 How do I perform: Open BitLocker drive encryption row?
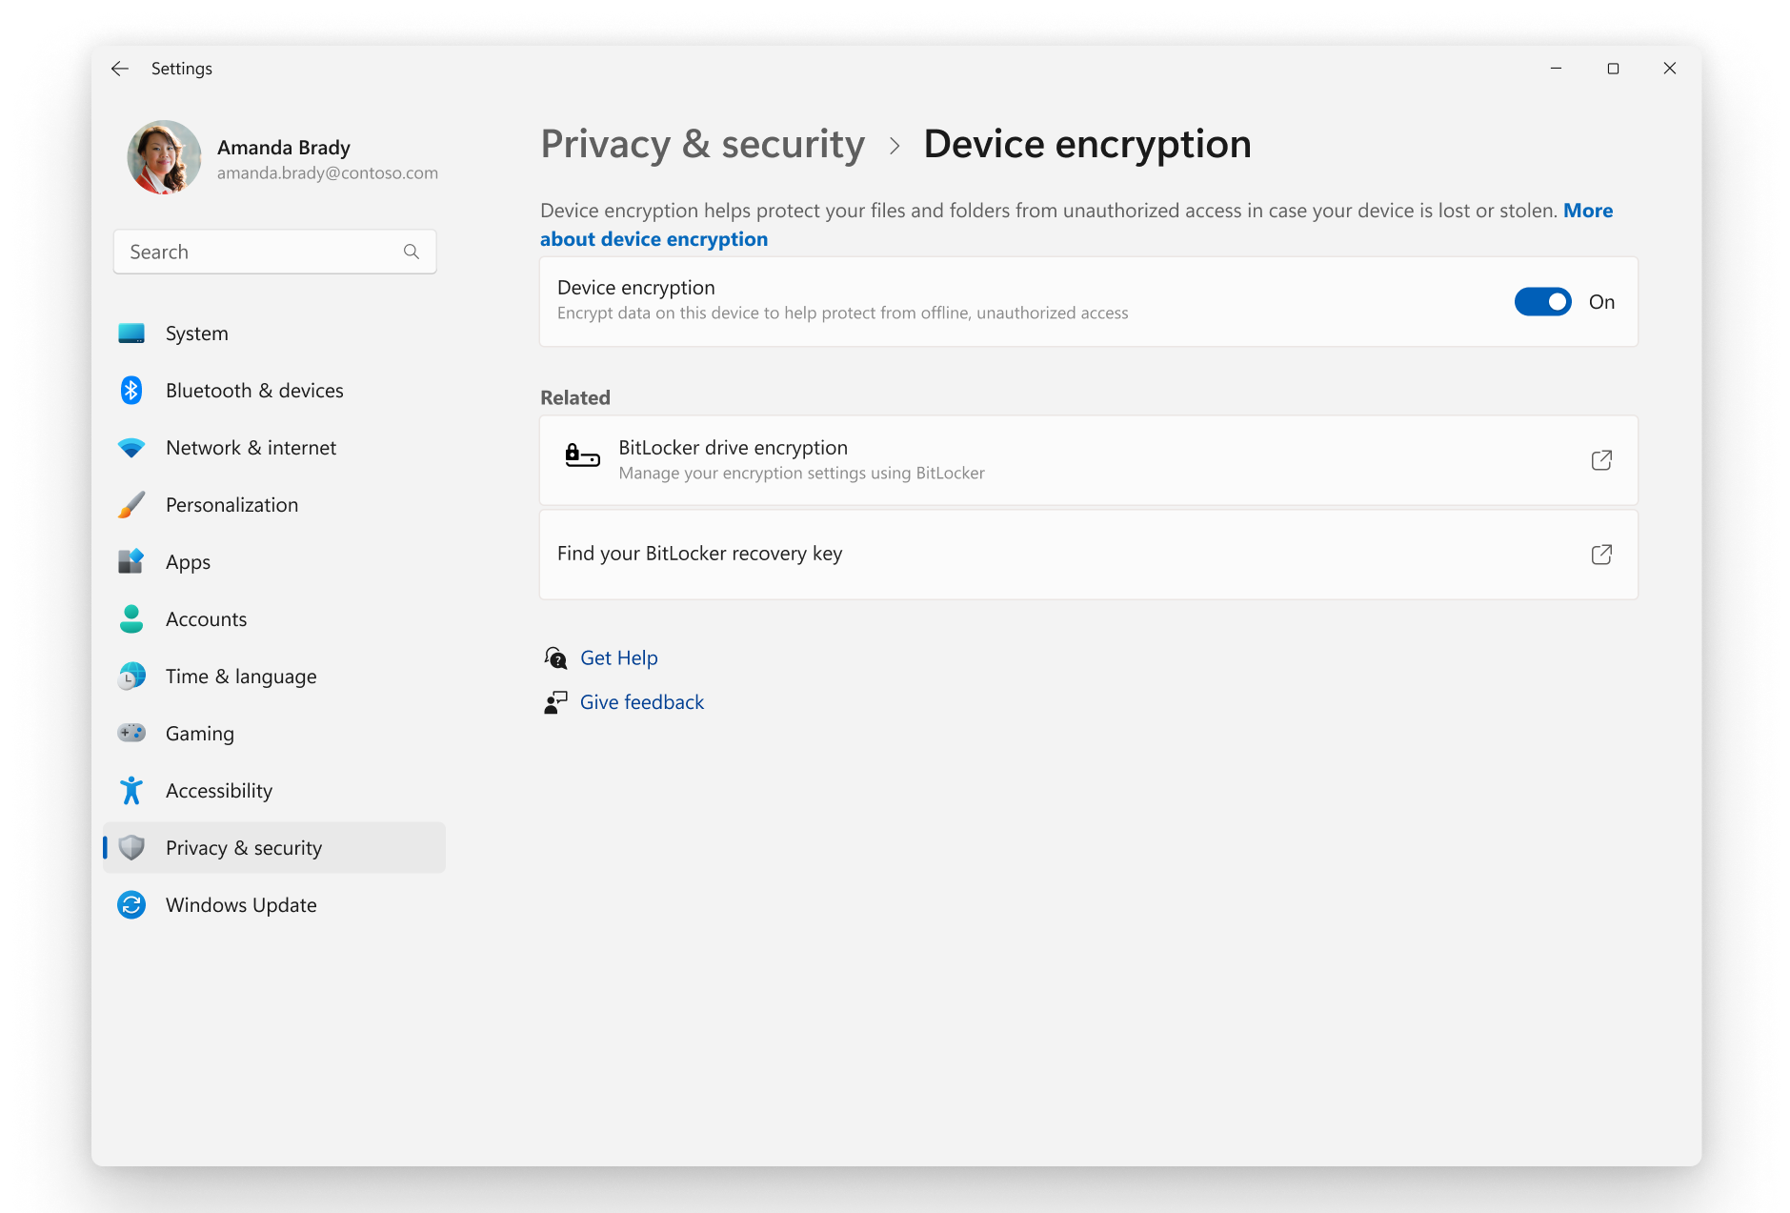[1089, 460]
